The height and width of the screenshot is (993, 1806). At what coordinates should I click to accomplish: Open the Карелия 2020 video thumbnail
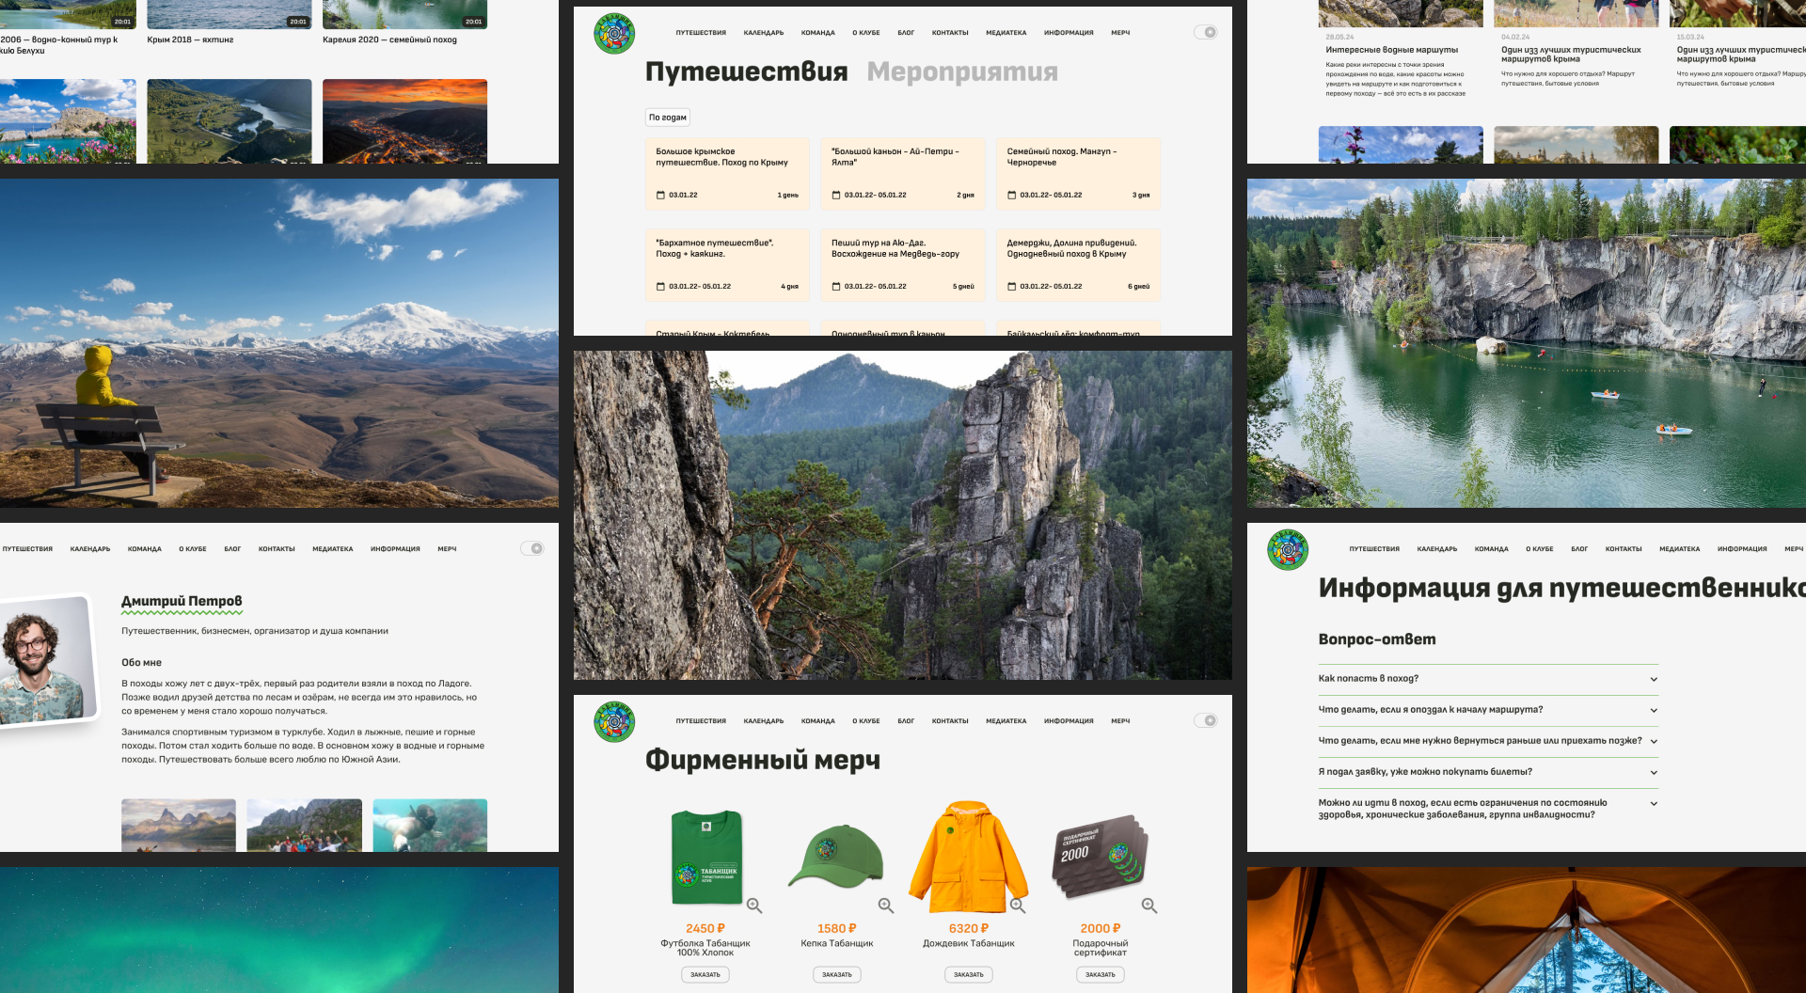tap(404, 14)
